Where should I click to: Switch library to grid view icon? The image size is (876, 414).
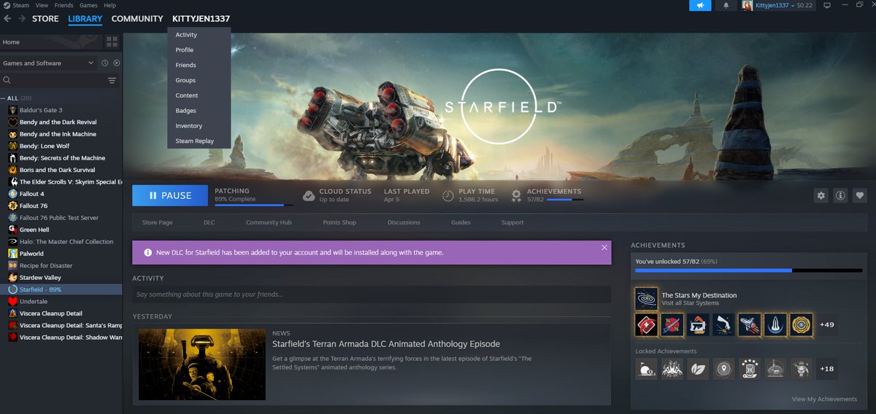click(x=112, y=42)
